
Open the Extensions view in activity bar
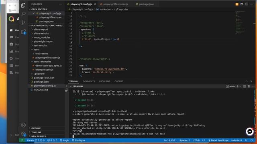(x=23, y=32)
